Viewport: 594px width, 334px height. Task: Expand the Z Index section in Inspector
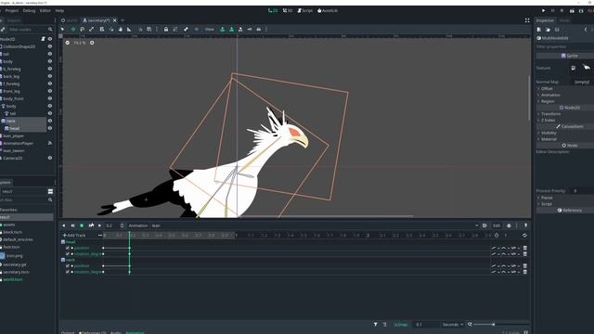click(549, 120)
